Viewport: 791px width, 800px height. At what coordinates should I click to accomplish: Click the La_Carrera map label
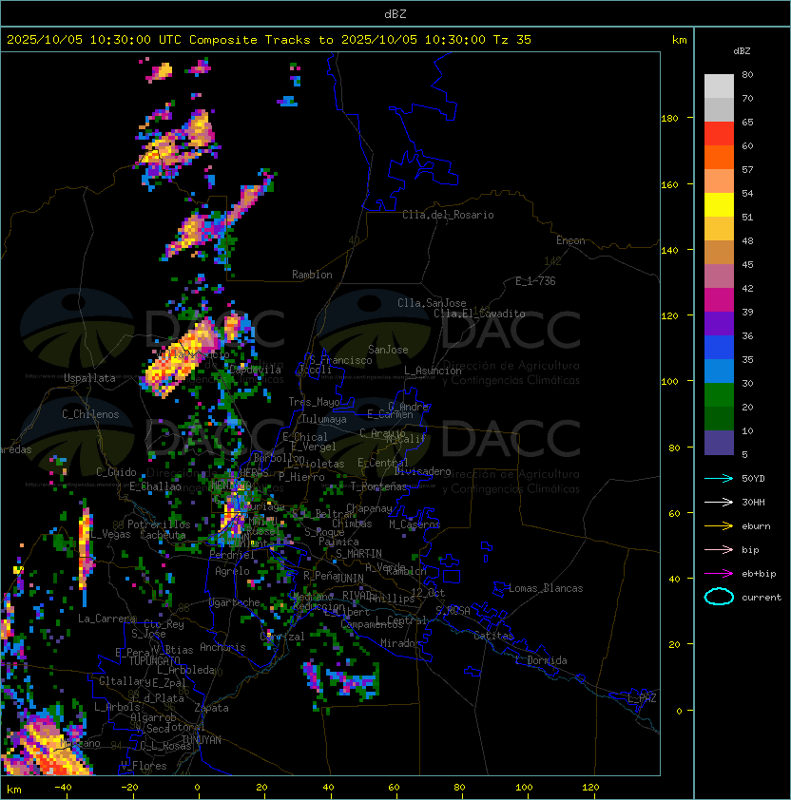pos(106,619)
